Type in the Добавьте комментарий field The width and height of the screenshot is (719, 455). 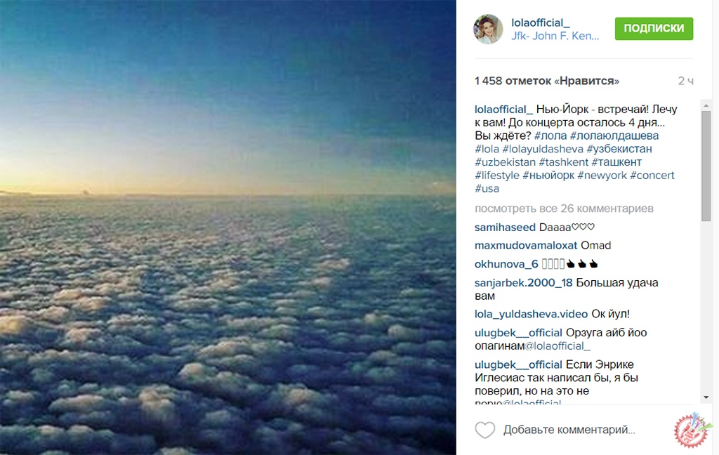[569, 430]
